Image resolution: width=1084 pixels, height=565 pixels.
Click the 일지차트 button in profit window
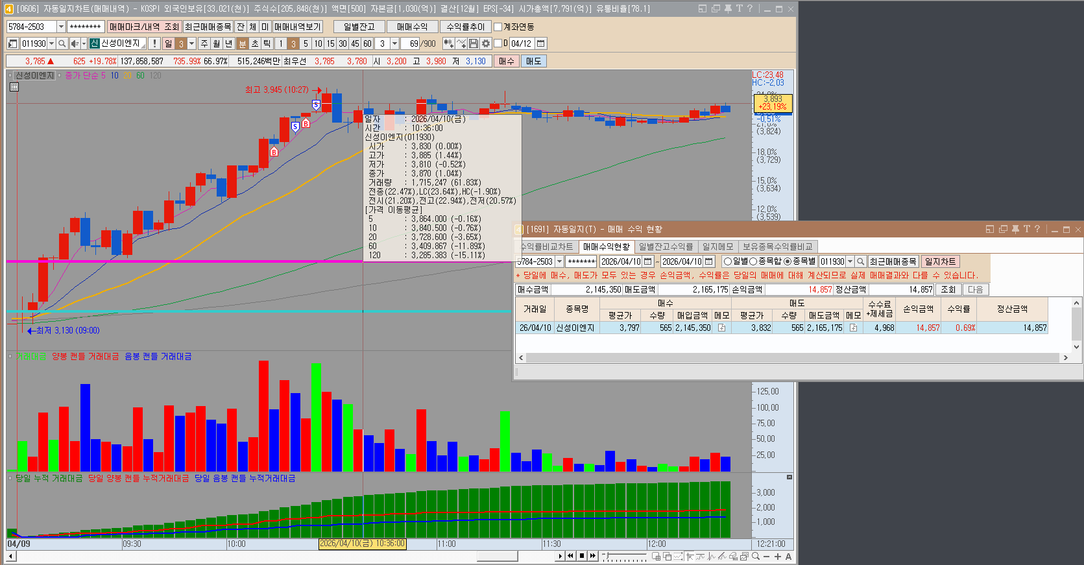point(940,261)
